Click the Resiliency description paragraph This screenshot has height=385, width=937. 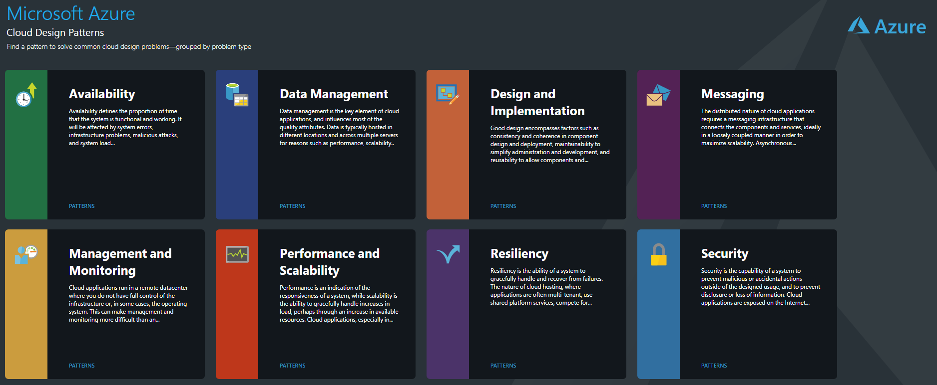pos(546,287)
